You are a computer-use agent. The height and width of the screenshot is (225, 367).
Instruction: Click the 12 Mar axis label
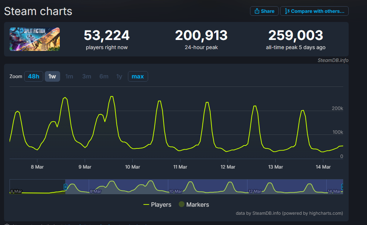click(x=228, y=167)
